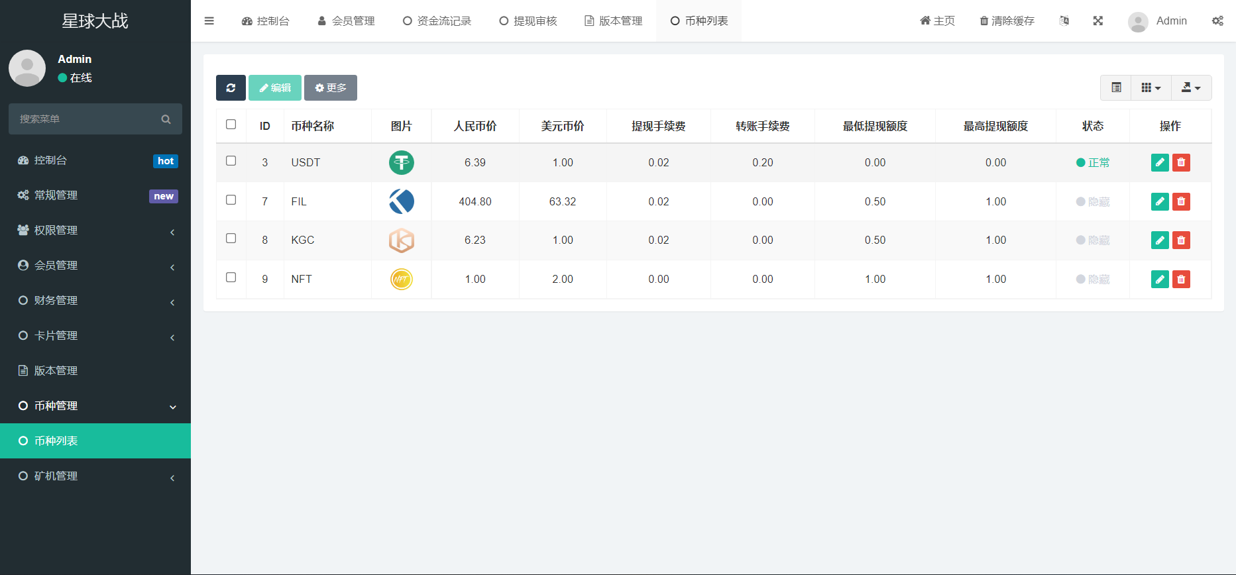Click the 404.80 price cell

pyautogui.click(x=475, y=201)
